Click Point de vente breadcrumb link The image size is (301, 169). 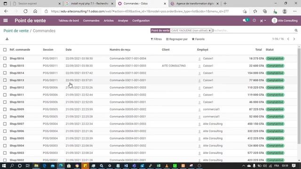16,31
